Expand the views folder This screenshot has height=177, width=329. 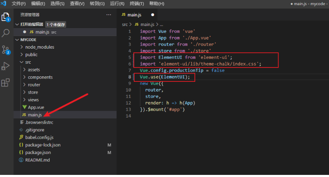65,100
